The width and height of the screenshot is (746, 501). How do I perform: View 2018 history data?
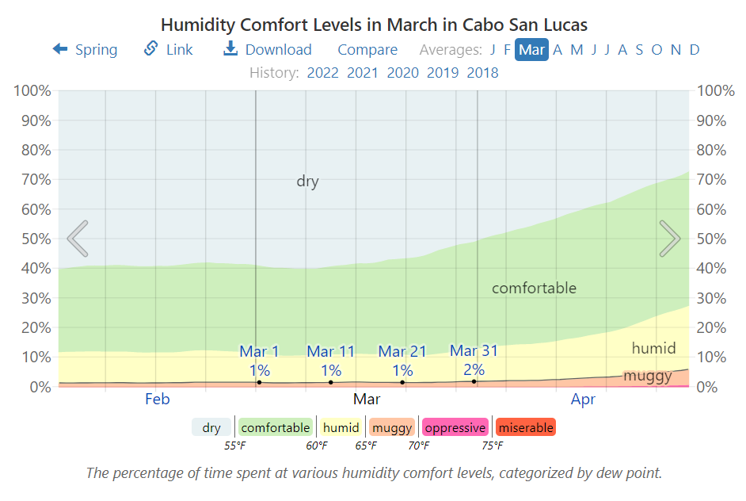click(x=481, y=72)
